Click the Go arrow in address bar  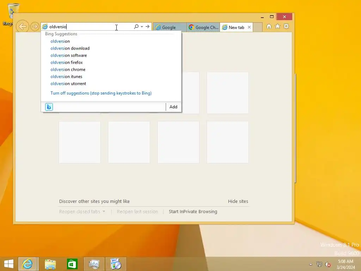148,26
